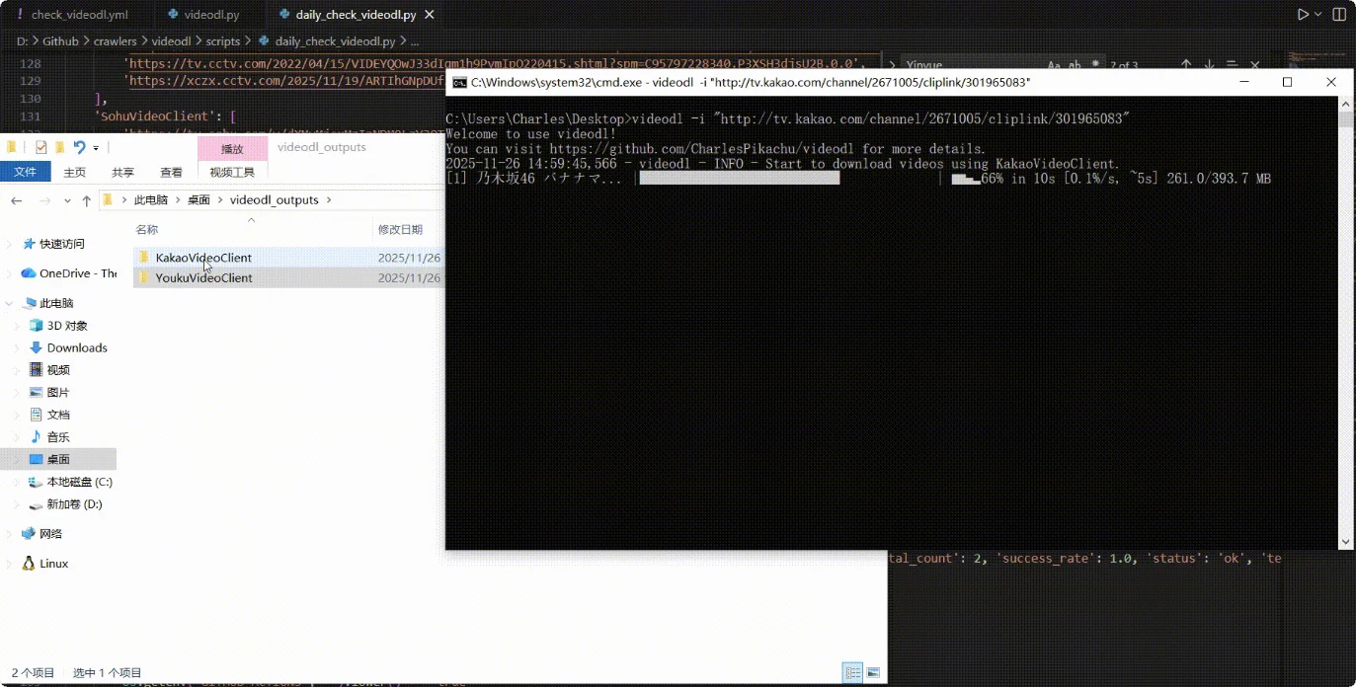
Task: Select daily_check_videodl.py editor tab
Action: 357,15
